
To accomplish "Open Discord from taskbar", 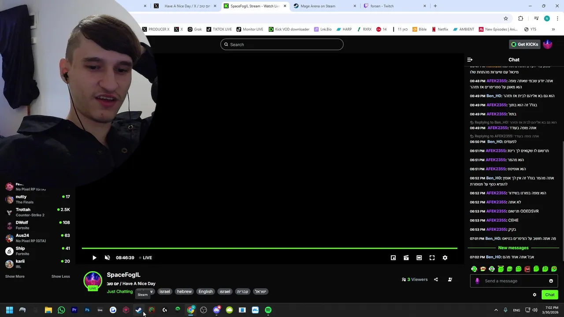I will click(216, 310).
